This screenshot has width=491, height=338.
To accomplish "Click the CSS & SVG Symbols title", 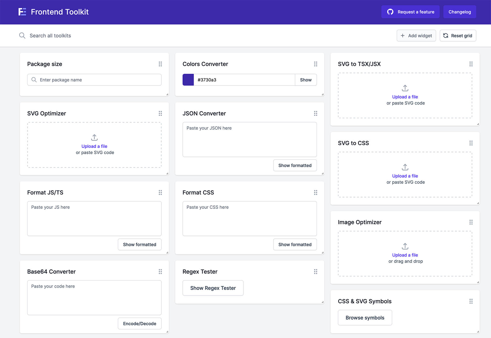I will tap(365, 301).
